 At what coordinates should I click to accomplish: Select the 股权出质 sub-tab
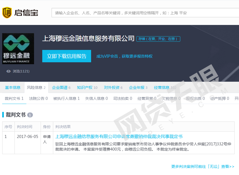point(195,98)
